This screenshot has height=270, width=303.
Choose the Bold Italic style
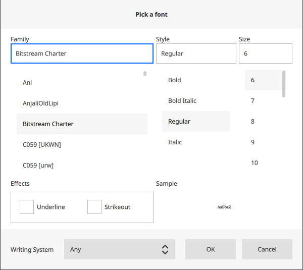[182, 100]
